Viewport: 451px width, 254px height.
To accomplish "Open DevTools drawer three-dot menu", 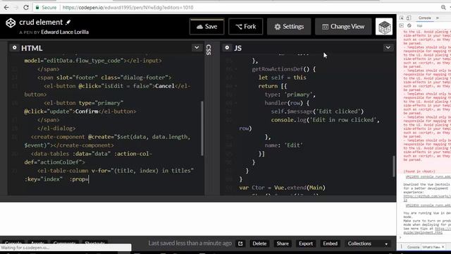I will point(402,247).
